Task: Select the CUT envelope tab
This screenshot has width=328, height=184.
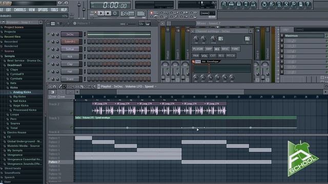Action: point(213,56)
